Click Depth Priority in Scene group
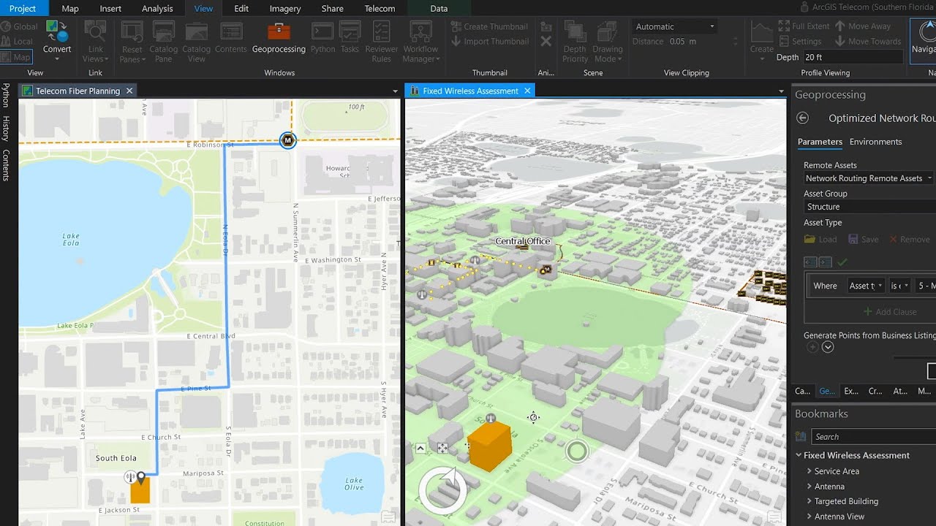936x526 pixels. click(575, 42)
